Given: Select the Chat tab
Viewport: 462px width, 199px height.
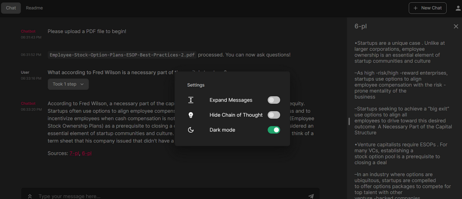Looking at the screenshot, I should [11, 8].
